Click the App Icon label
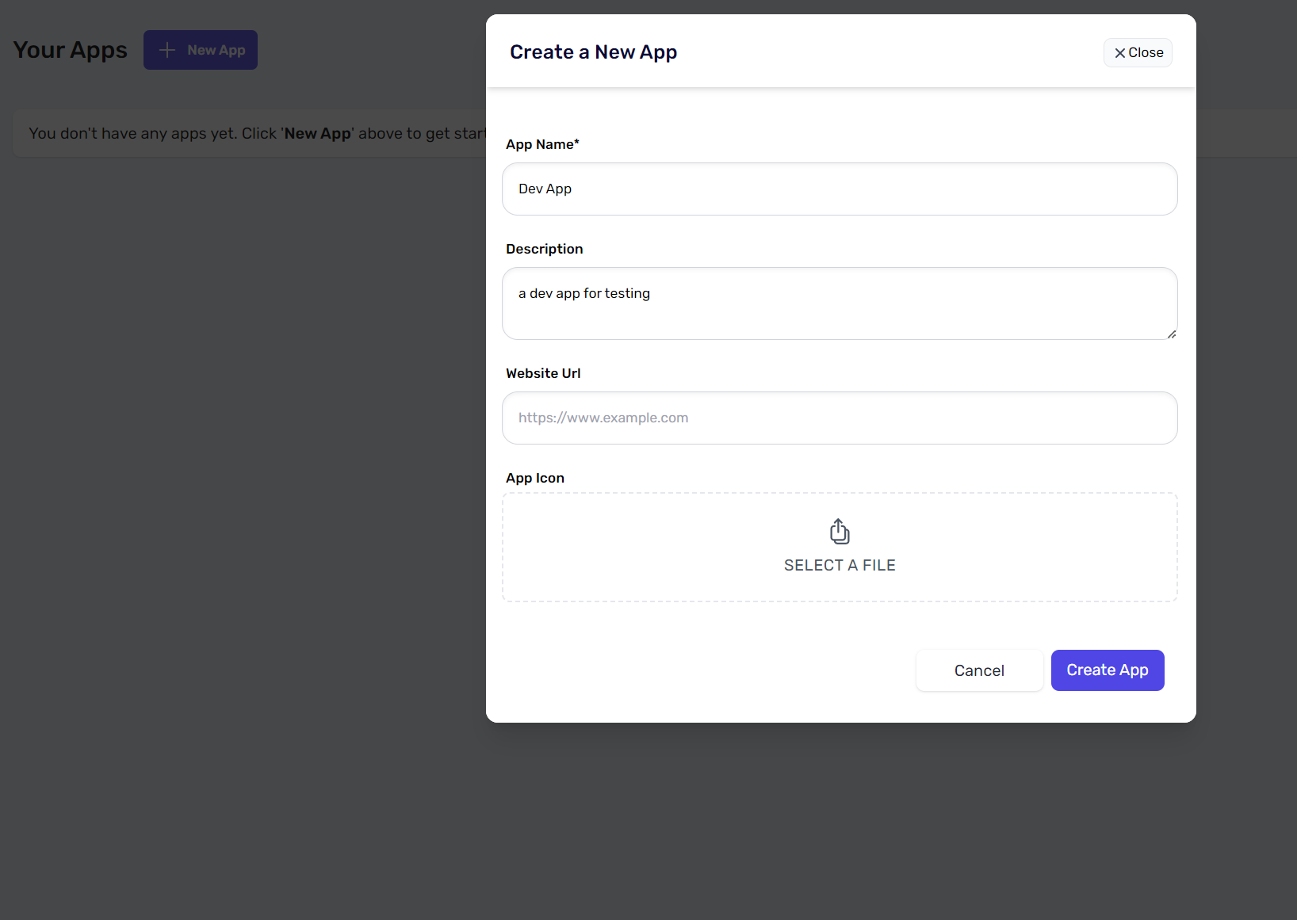The width and height of the screenshot is (1297, 920). click(x=535, y=478)
